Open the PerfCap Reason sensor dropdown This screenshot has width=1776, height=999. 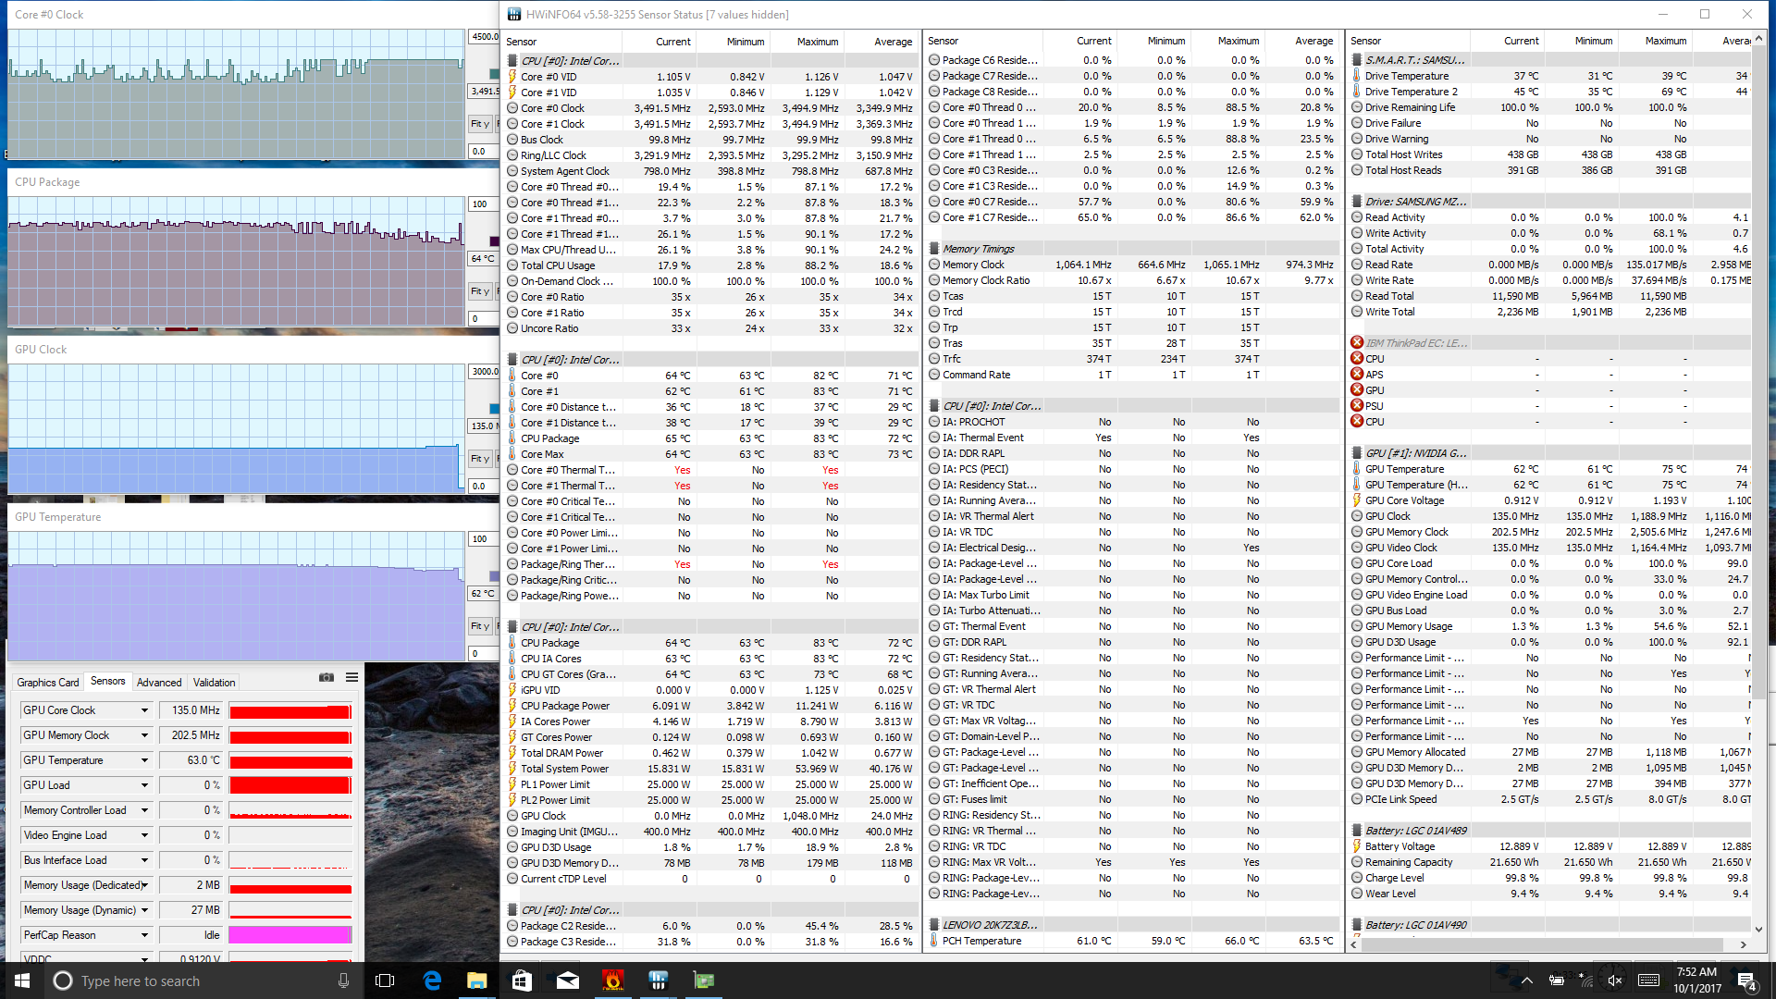(144, 935)
